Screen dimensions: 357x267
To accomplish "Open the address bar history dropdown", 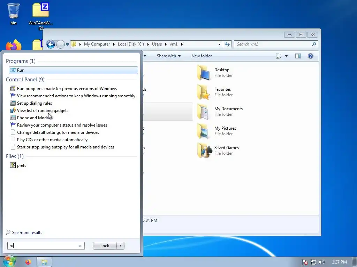I will point(219,44).
